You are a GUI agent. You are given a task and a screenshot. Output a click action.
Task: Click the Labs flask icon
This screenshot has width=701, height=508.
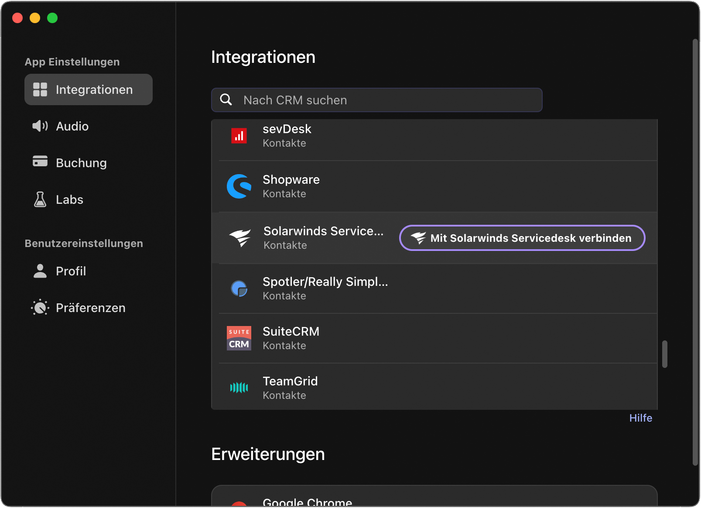point(40,199)
